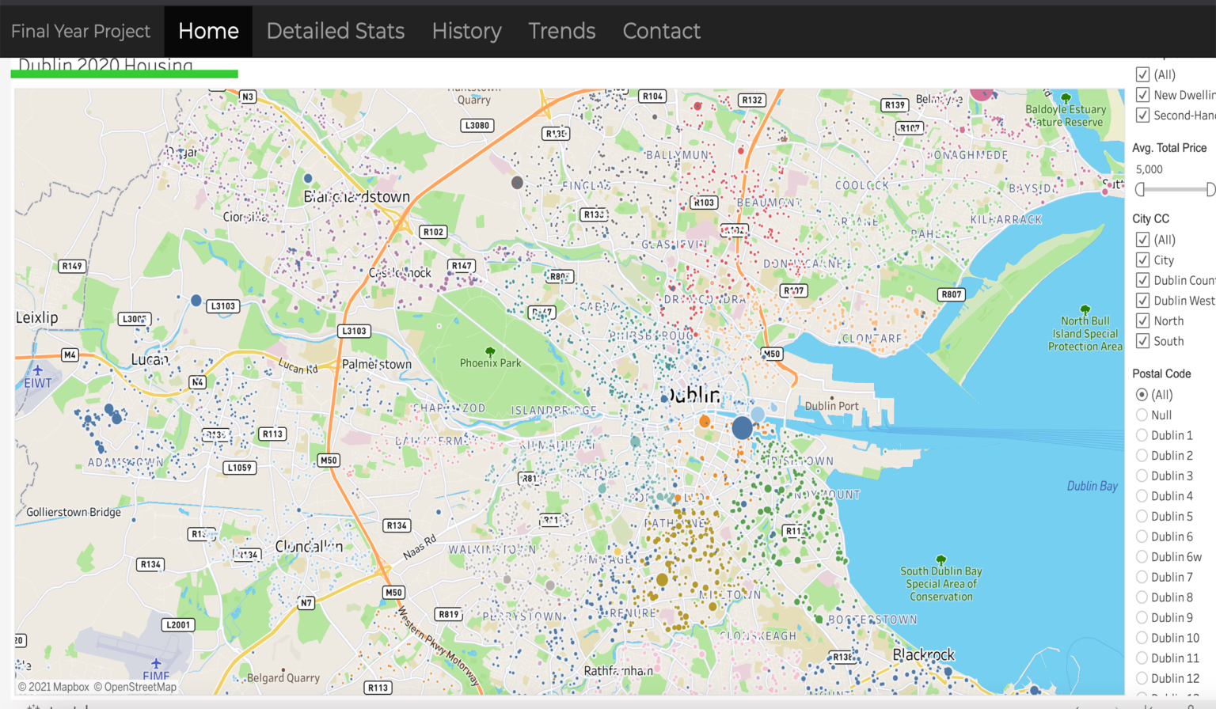This screenshot has width=1216, height=709.
Task: Go to the Trends tab
Action: point(561,31)
